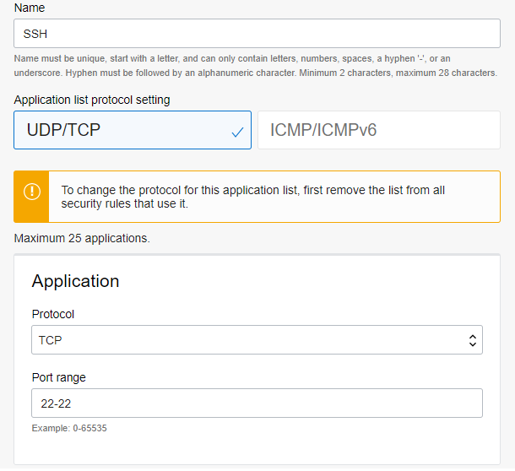515x471 pixels.
Task: Click the name requirements helper text
Action: (x=256, y=66)
